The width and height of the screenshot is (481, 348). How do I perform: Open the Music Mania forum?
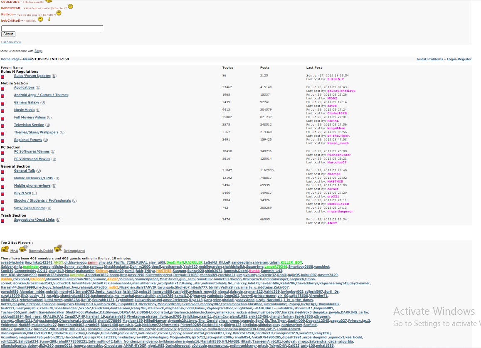(24, 110)
